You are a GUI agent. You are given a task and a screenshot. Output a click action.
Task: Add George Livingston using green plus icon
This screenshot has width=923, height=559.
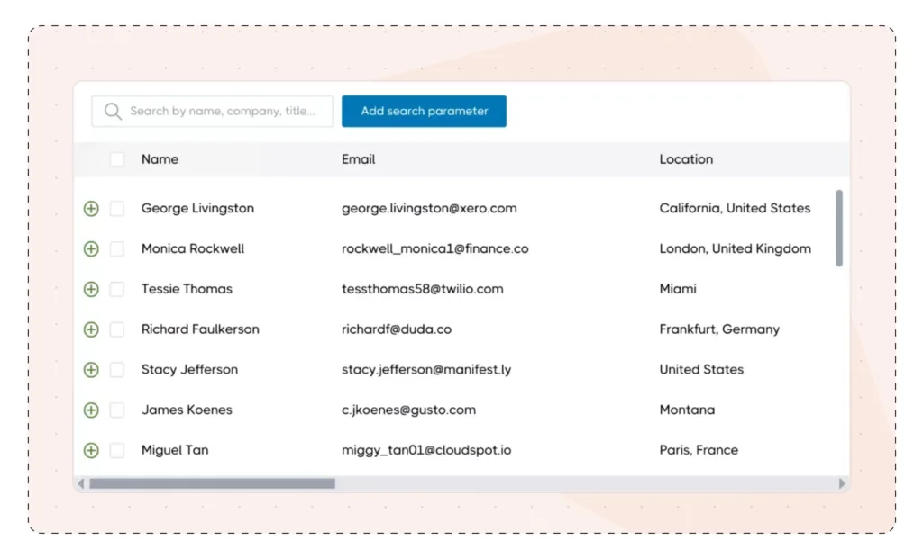coord(91,209)
